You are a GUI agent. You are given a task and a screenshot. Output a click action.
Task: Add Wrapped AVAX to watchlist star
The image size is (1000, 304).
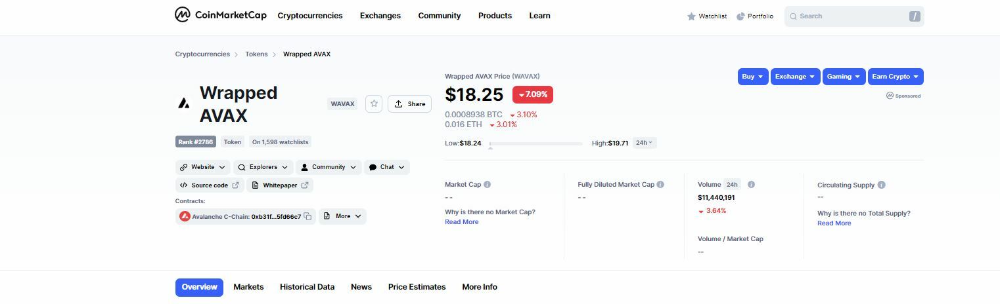pyautogui.click(x=374, y=104)
